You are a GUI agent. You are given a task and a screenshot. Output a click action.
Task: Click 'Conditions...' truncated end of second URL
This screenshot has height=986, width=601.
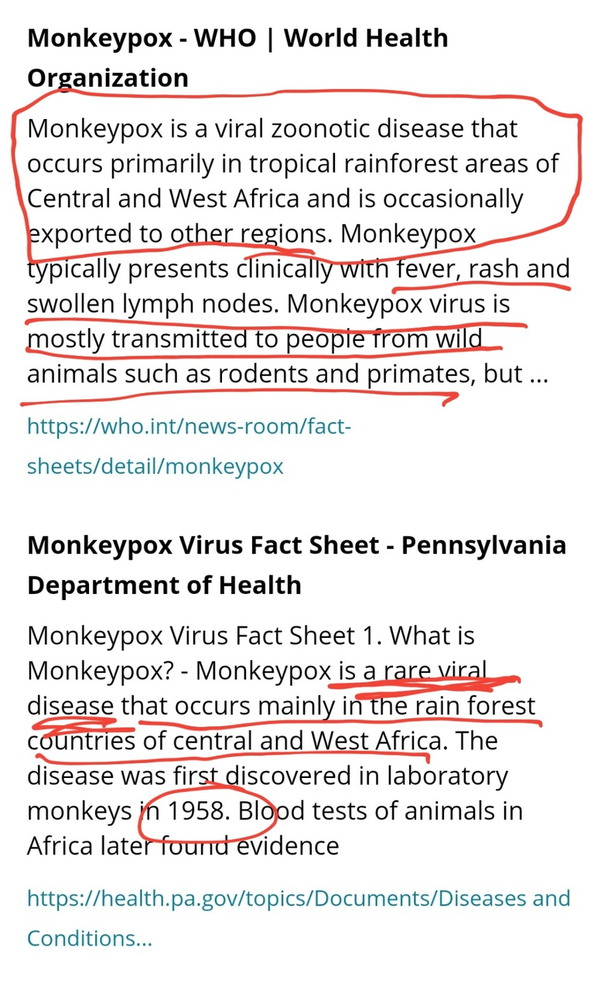pyautogui.click(x=90, y=938)
